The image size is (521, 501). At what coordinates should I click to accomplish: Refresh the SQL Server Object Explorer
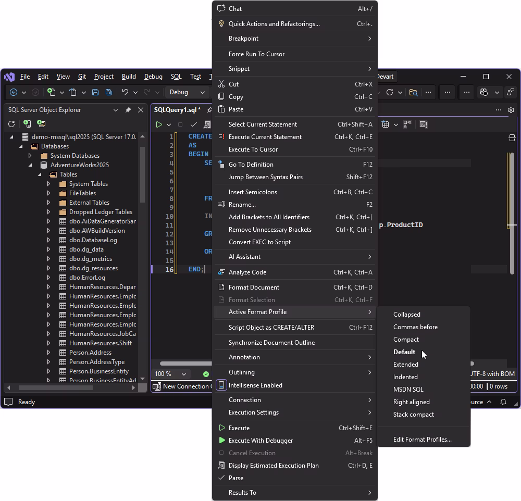coord(11,124)
